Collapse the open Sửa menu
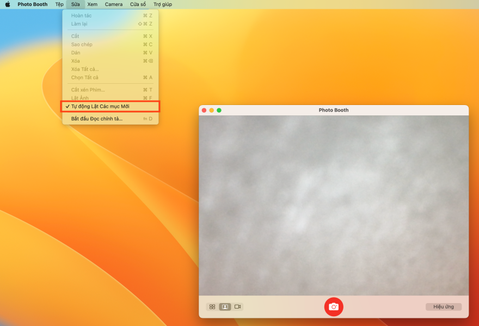 coord(75,4)
